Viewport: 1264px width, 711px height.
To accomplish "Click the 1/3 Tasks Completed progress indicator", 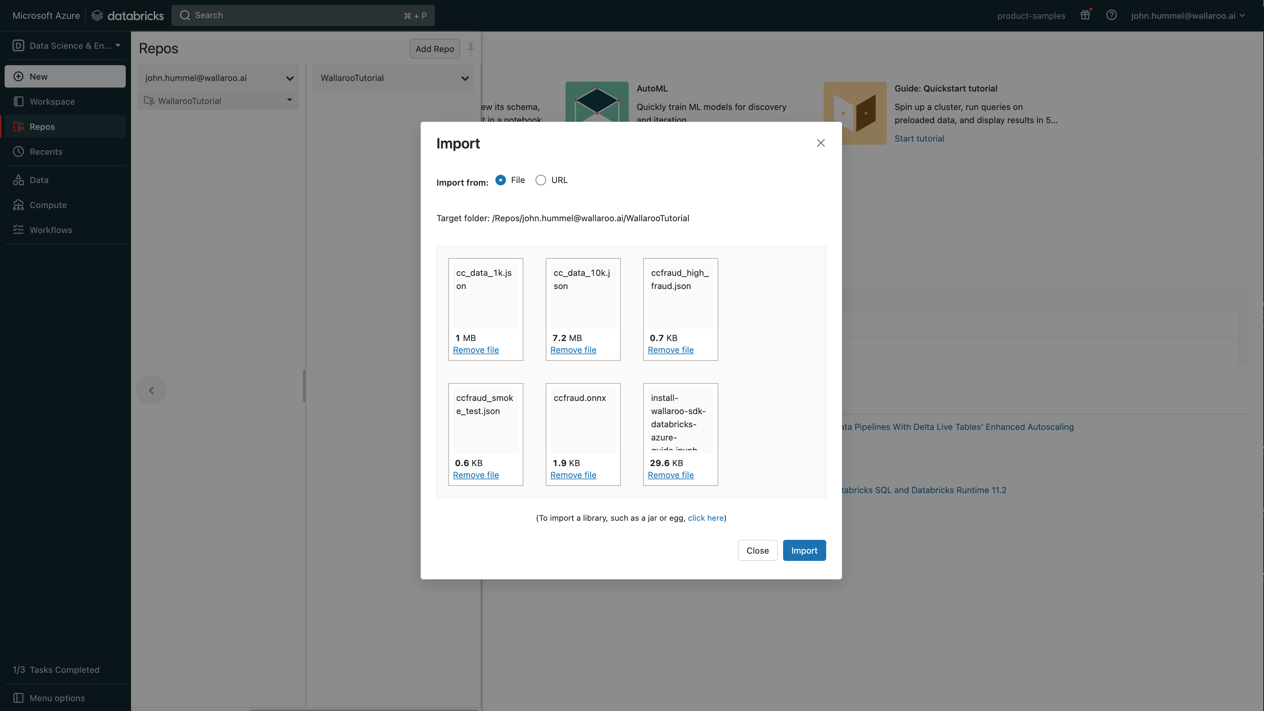I will click(56, 670).
